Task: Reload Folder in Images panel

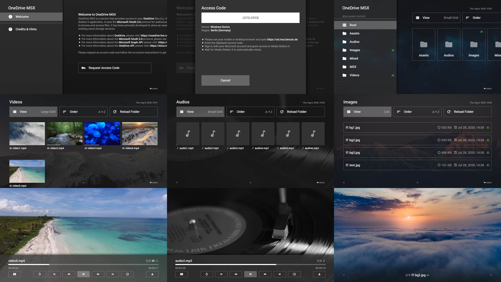Action: click(x=468, y=112)
